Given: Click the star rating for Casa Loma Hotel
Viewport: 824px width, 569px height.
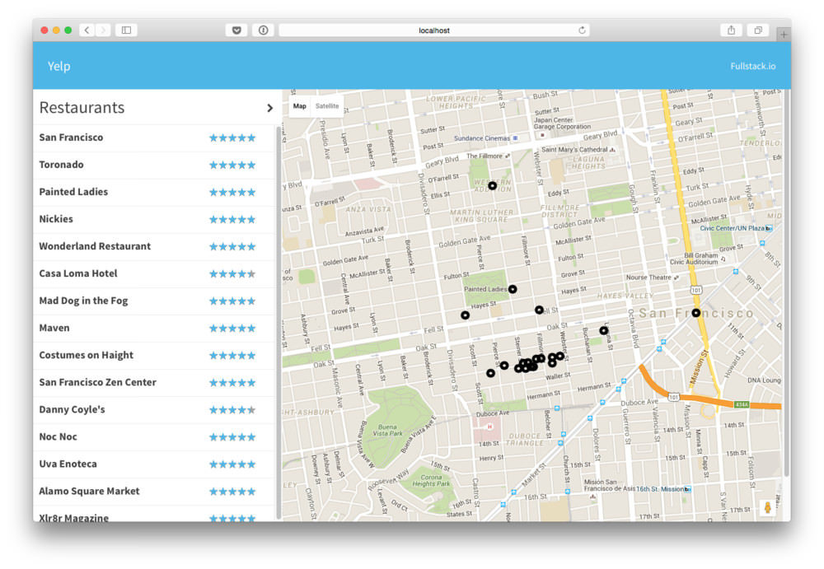Looking at the screenshot, I should tap(232, 273).
